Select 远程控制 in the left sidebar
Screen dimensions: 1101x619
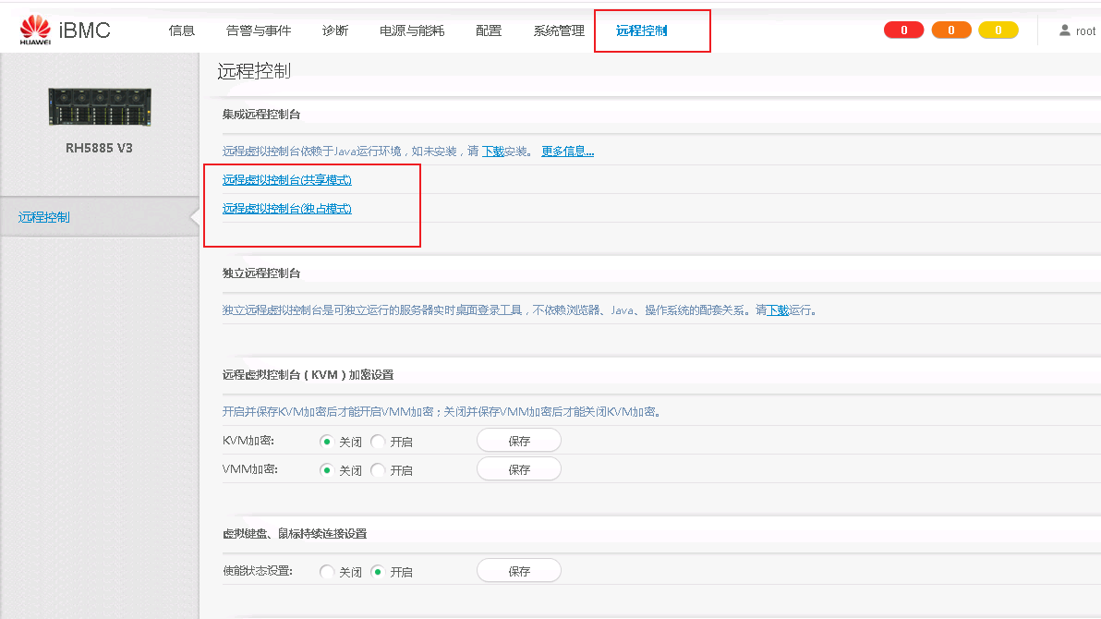(x=43, y=216)
